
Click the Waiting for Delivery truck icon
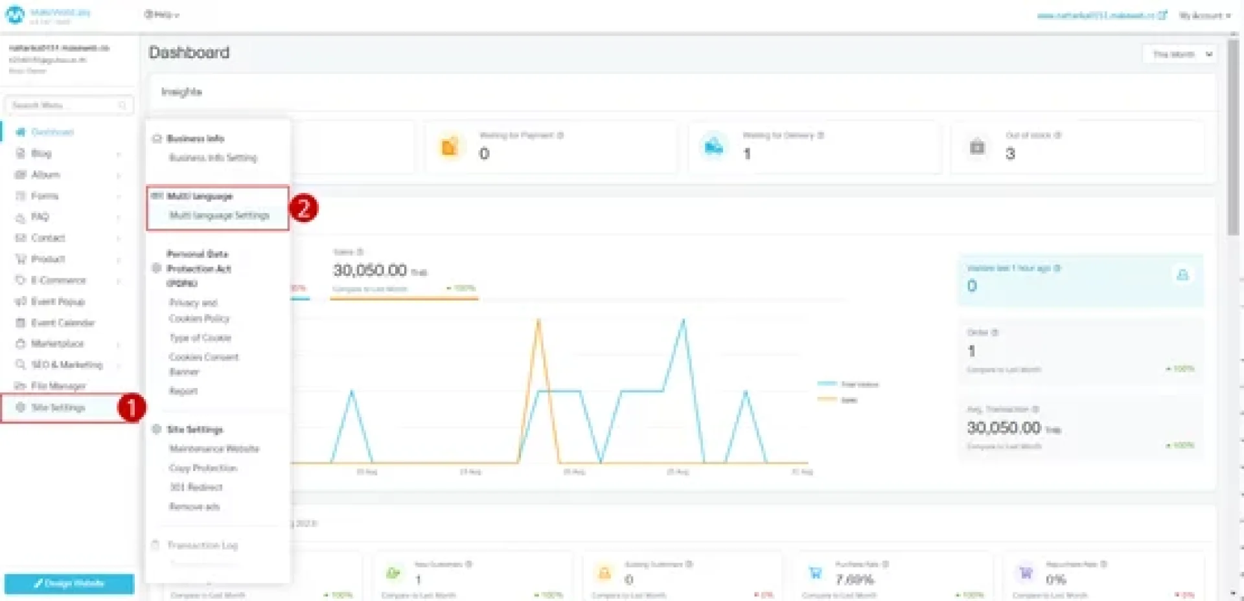[713, 147]
